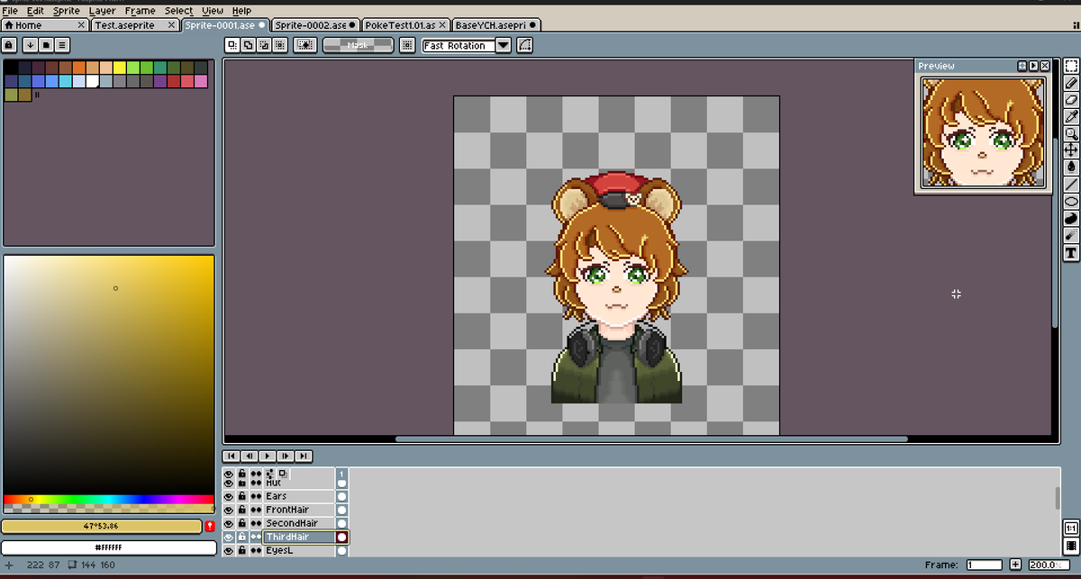1081x579 pixels.
Task: Click the 1:1 zoom button in the corner
Action: [1071, 528]
